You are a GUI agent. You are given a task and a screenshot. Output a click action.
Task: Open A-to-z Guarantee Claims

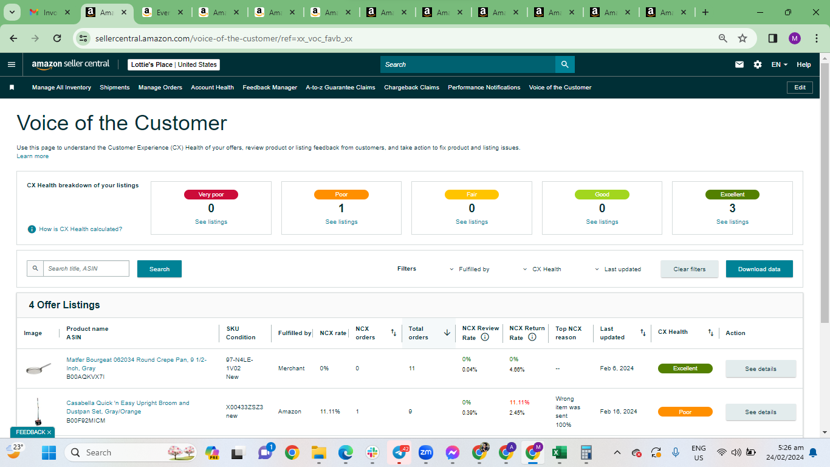click(341, 88)
